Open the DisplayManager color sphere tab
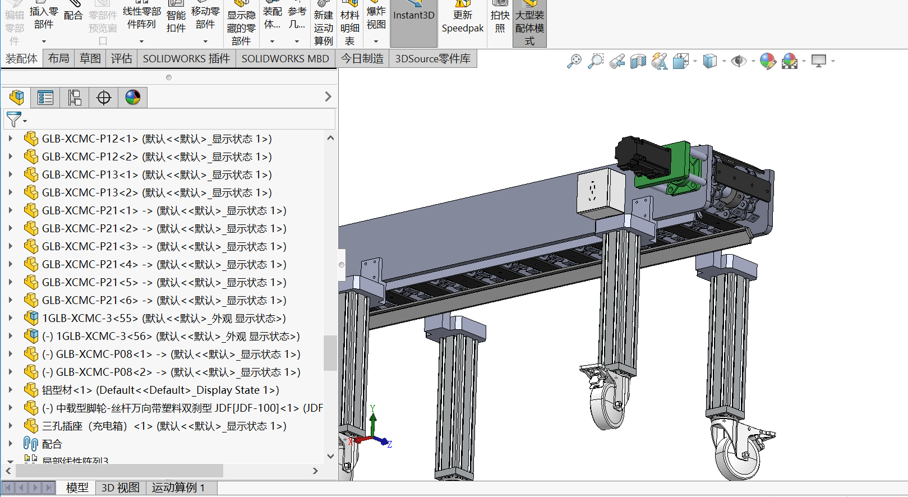Image resolution: width=908 pixels, height=497 pixels. [133, 98]
